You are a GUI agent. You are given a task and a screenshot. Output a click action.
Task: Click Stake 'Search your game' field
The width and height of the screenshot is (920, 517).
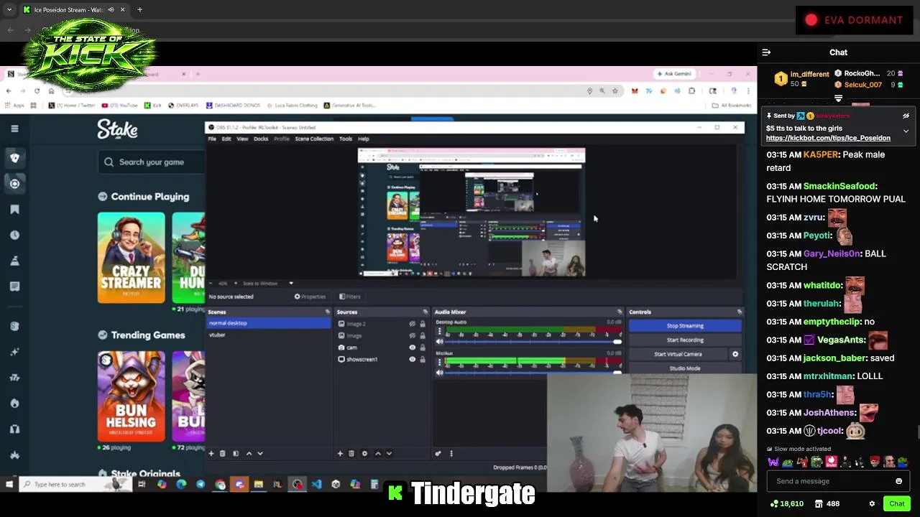click(152, 162)
